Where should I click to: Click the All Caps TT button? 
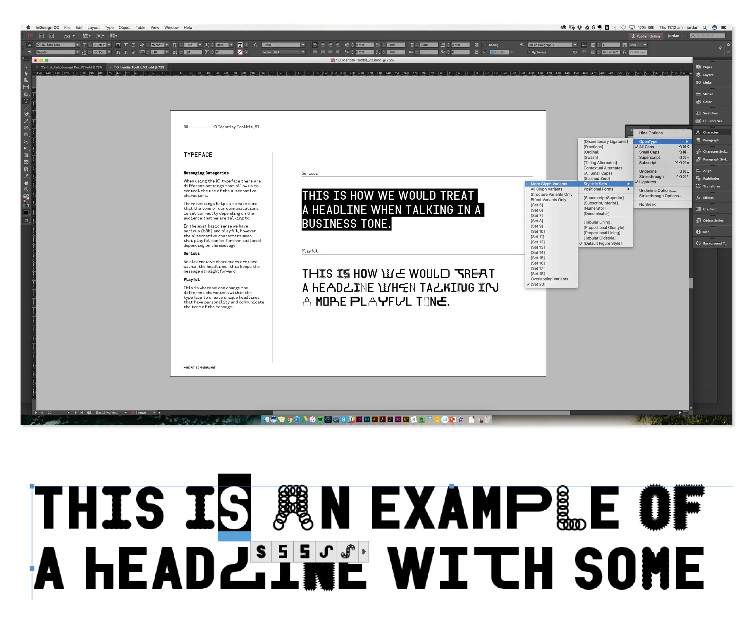coord(118,45)
